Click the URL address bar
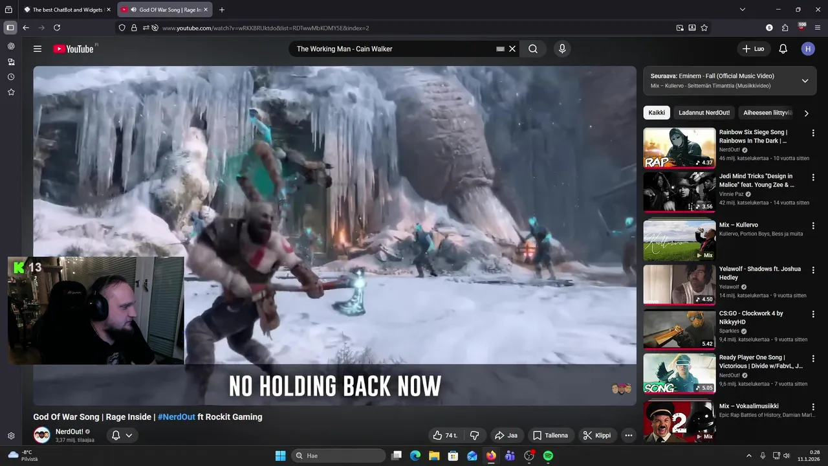Viewport: 828px width, 466px height. tap(414, 28)
